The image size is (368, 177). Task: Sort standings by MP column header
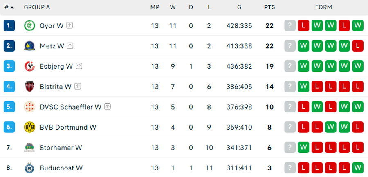[155, 7]
